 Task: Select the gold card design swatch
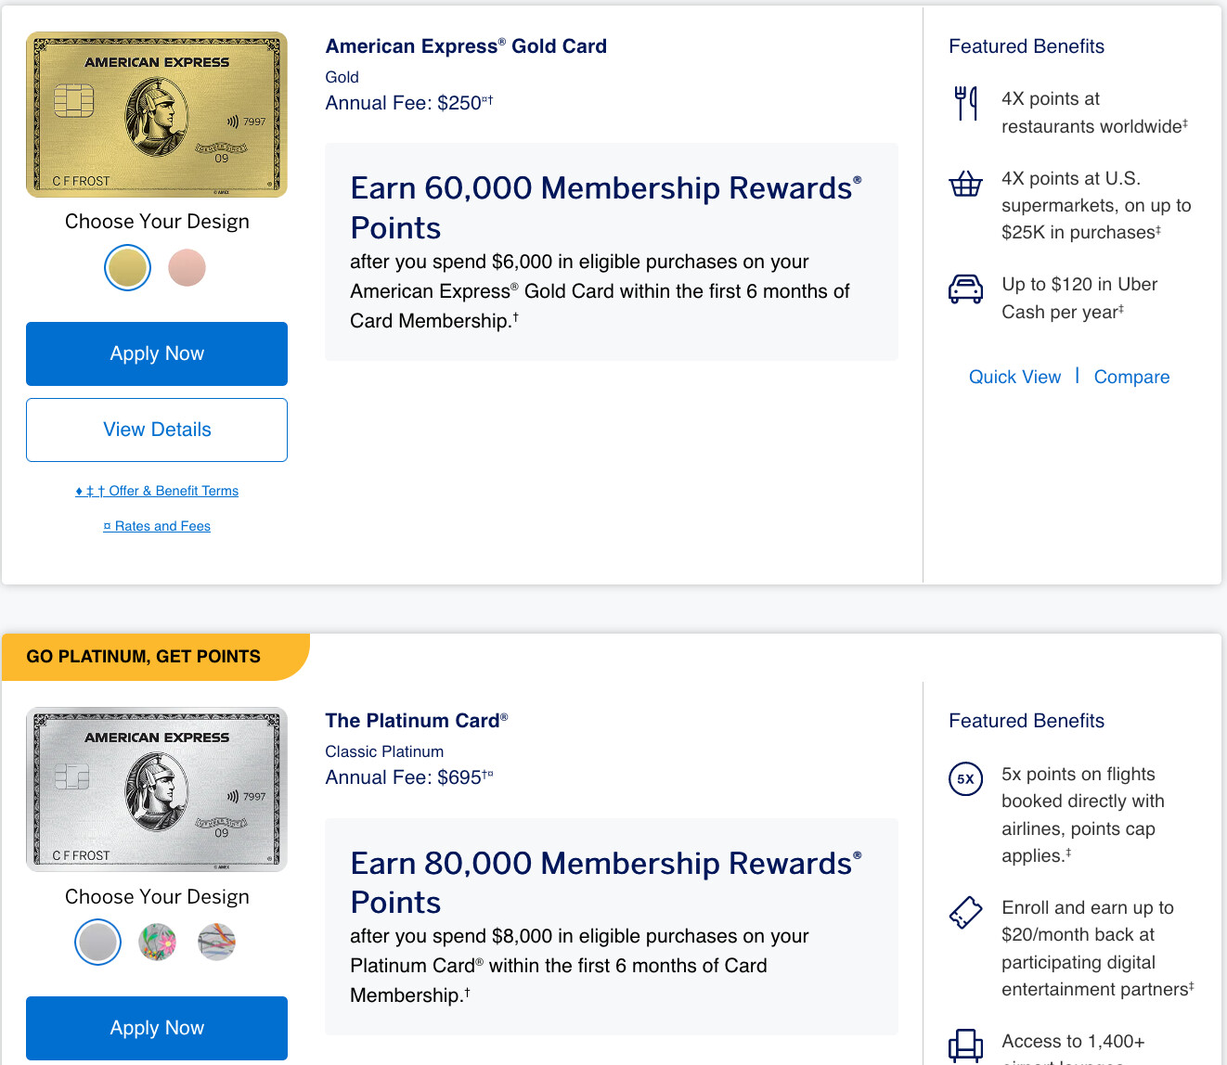click(x=127, y=268)
